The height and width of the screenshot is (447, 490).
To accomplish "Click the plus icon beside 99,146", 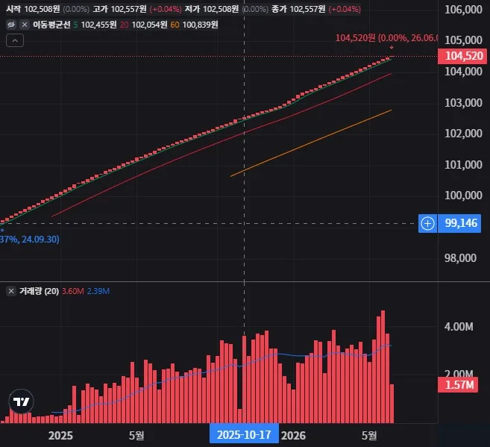I will pos(427,224).
